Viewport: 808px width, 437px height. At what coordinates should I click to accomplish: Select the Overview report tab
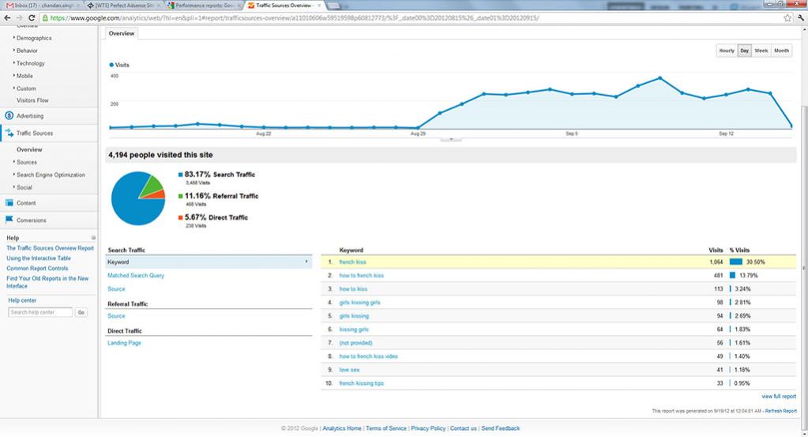[122, 33]
